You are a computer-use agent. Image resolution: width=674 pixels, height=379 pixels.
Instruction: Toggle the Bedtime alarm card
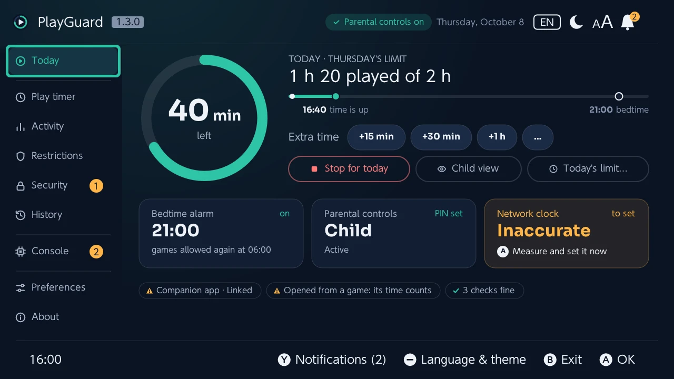point(221,233)
